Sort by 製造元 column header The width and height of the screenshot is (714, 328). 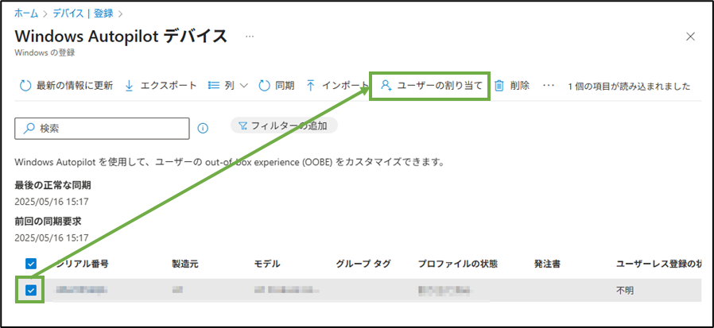pos(185,264)
